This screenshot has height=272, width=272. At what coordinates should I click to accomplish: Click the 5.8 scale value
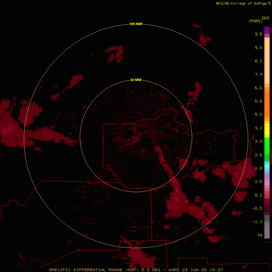(x=258, y=101)
